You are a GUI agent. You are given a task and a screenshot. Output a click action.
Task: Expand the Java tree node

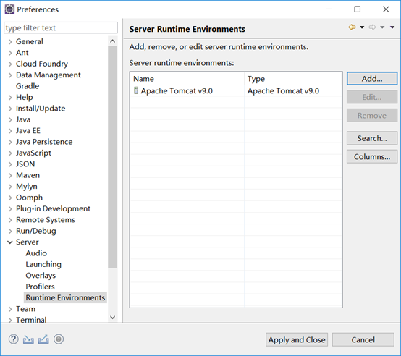[10, 119]
